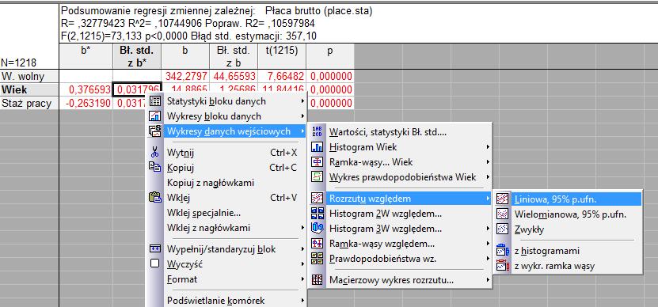This screenshot has width=658, height=307.
Task: Select Kopiuj z nagłówkami menu entry
Action: pos(227,183)
